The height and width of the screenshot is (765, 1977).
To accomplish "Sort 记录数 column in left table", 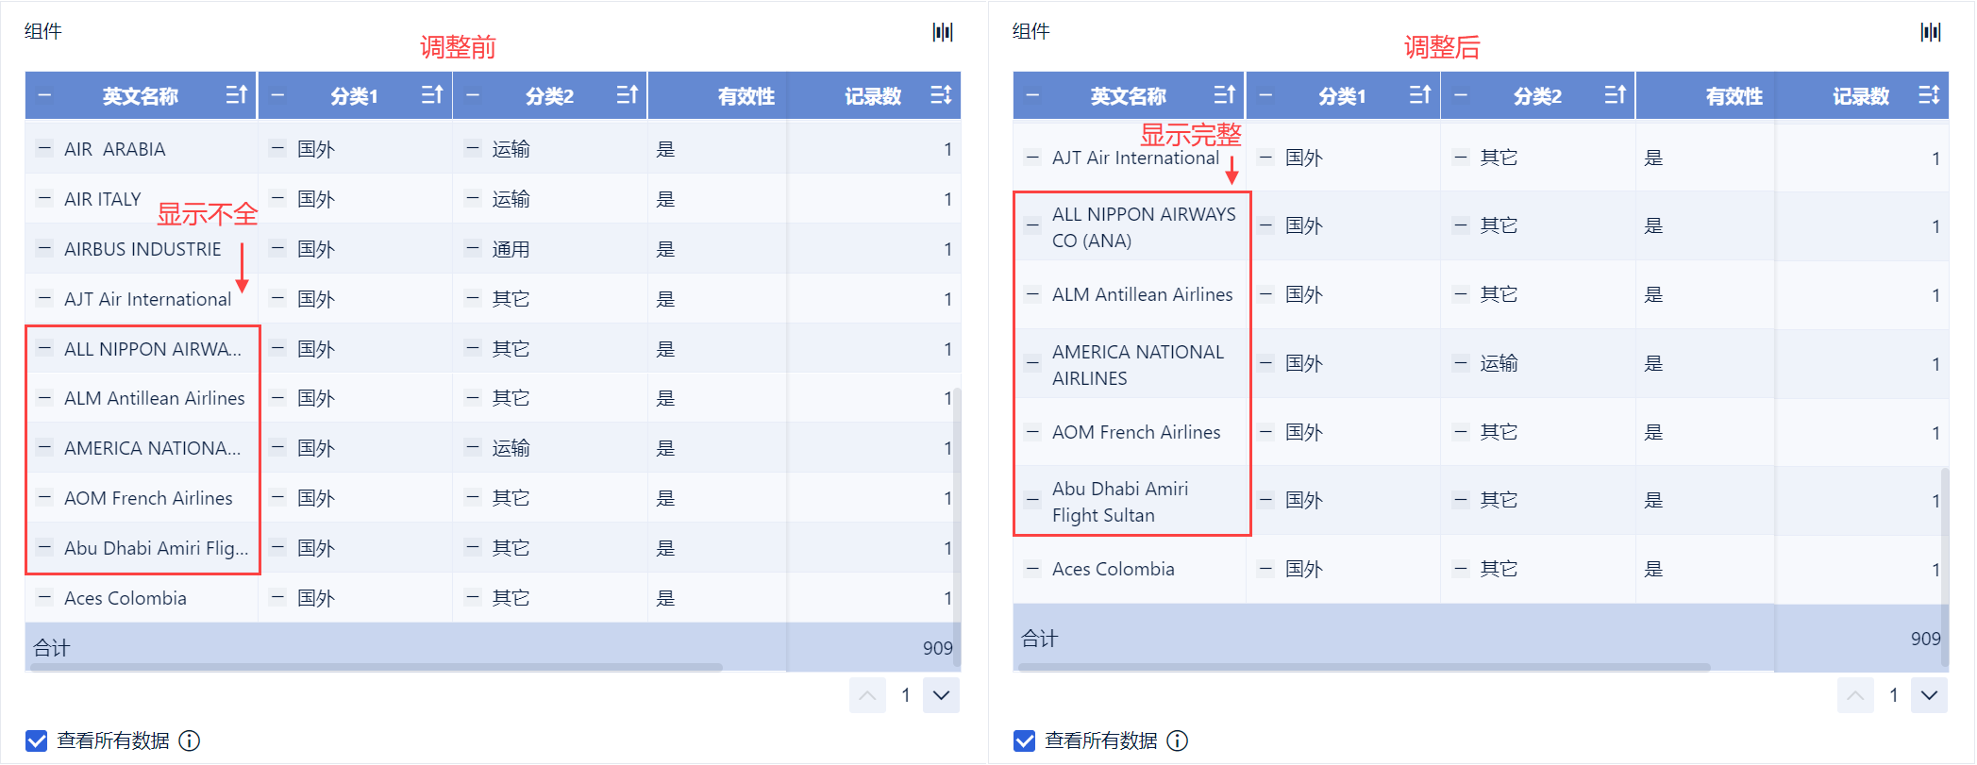I will point(941,95).
